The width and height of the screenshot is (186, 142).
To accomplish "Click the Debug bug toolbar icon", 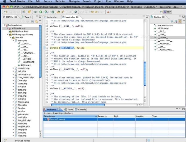I will point(35,12).
